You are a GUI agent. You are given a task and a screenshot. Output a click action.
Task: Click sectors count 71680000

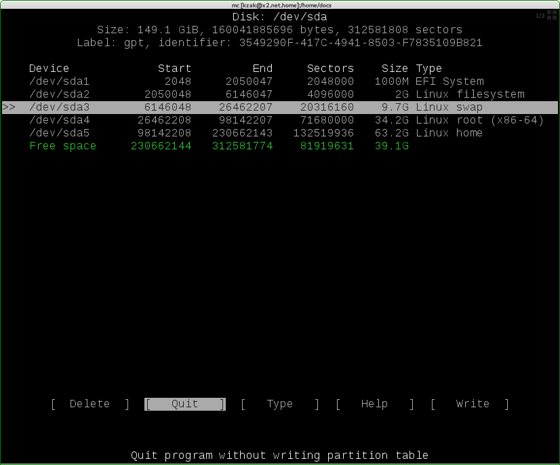tap(327, 120)
